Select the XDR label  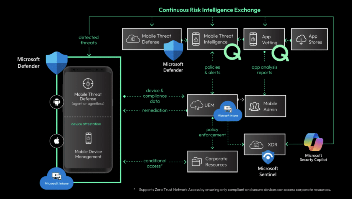(273, 145)
